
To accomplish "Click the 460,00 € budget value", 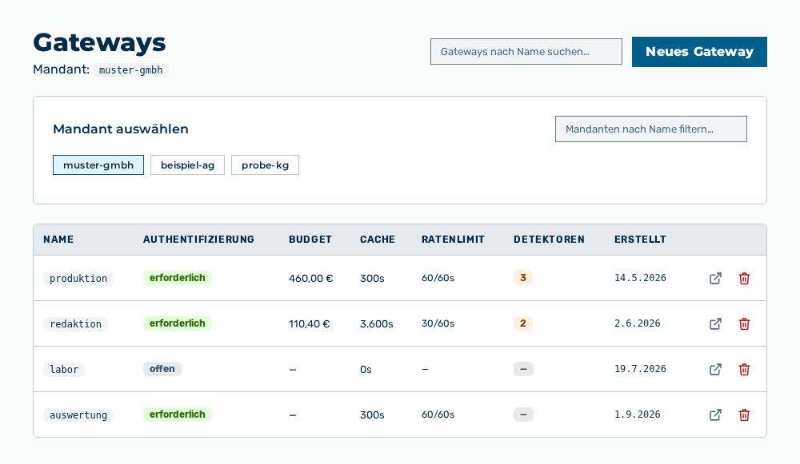I will click(x=310, y=278).
